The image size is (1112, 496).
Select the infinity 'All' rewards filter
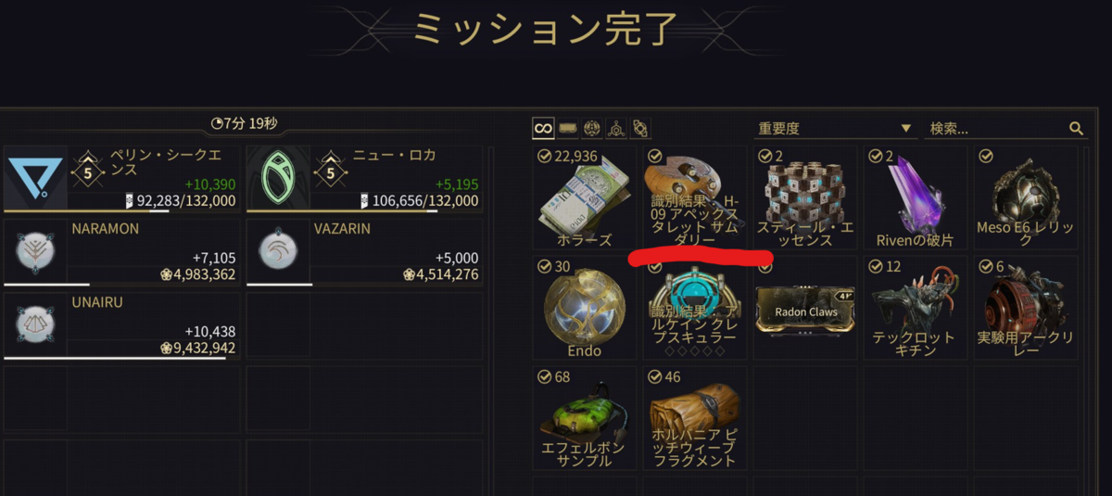coord(543,128)
